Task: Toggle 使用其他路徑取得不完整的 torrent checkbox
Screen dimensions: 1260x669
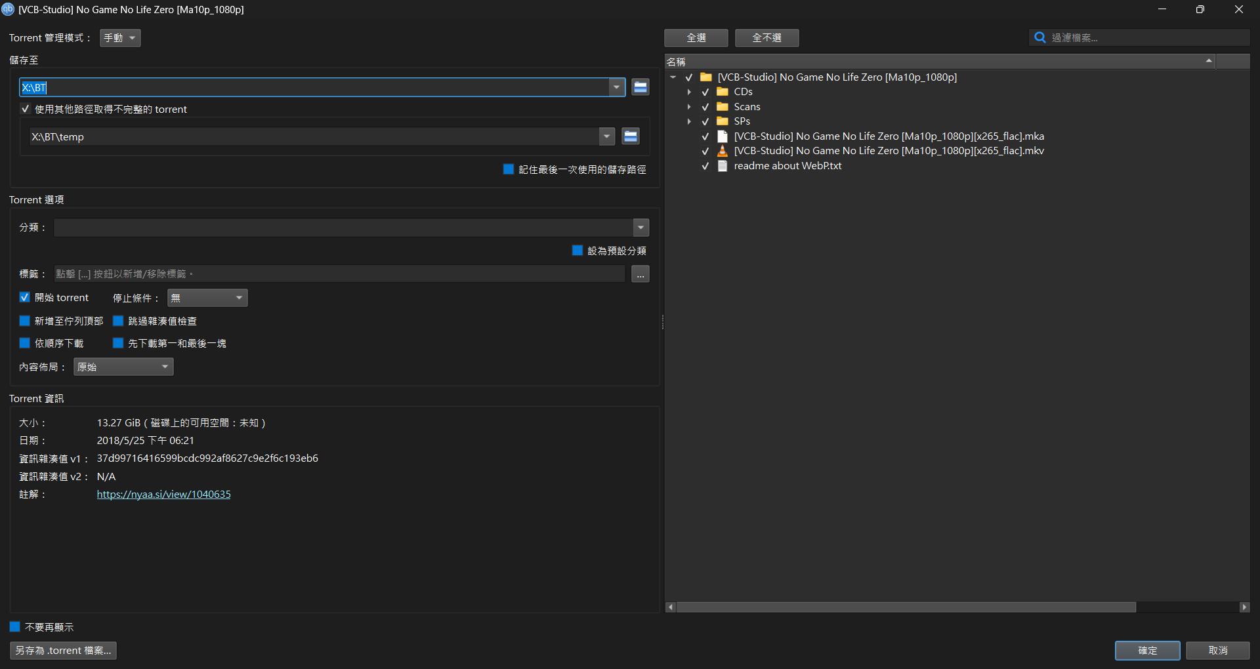Action: [25, 109]
